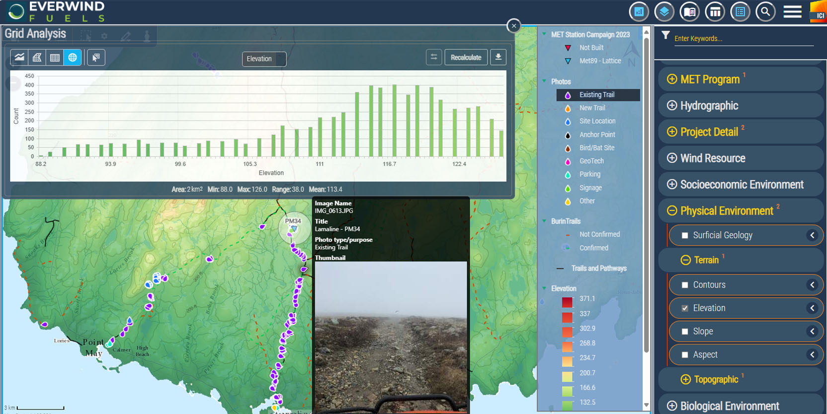827x414 pixels.
Task: Expand the Topographic group
Action: pos(685,380)
